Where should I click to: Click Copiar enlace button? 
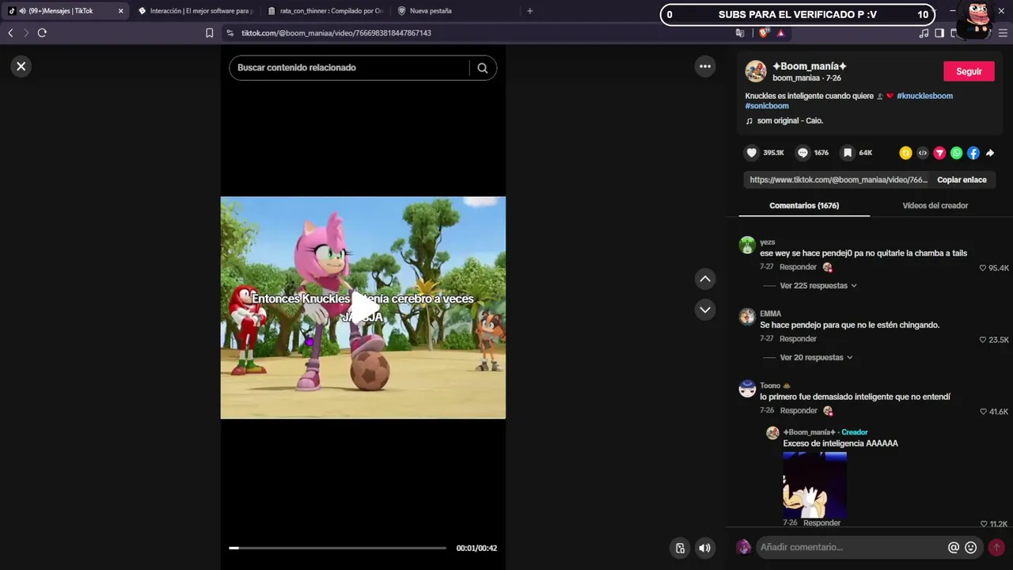(962, 180)
